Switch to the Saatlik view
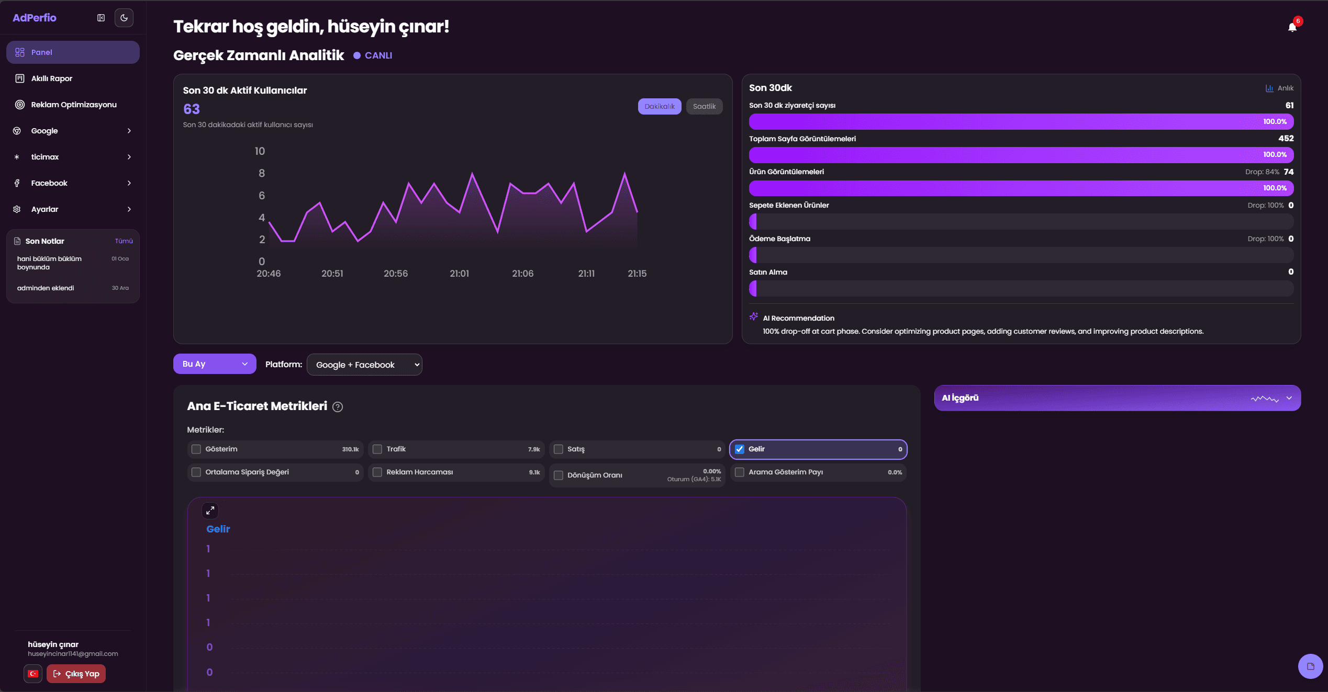Screen dimensions: 1328x692 [x=705, y=106]
